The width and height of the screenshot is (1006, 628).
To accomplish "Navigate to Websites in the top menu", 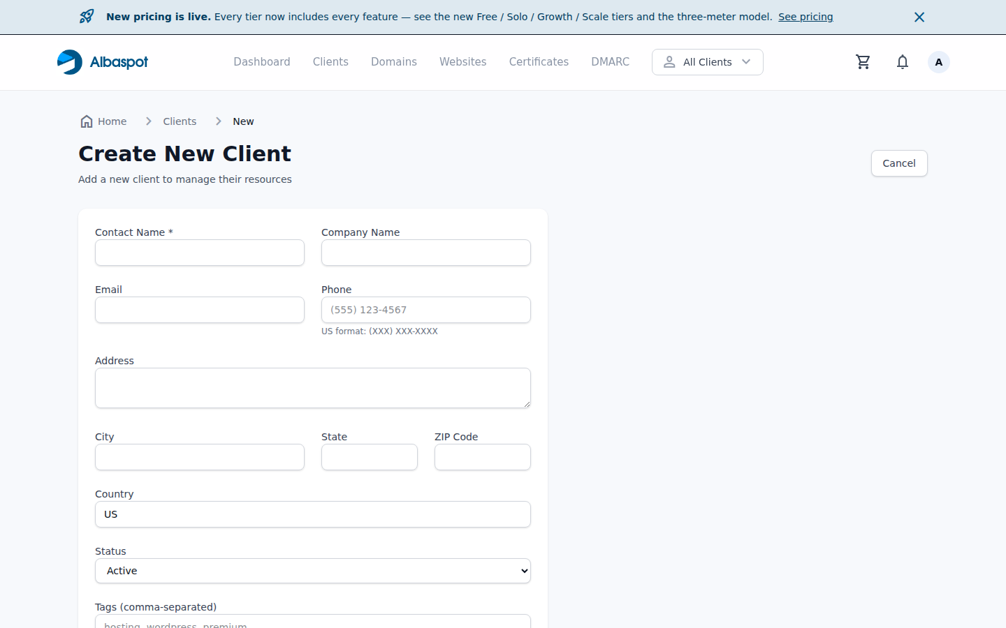I will [462, 62].
